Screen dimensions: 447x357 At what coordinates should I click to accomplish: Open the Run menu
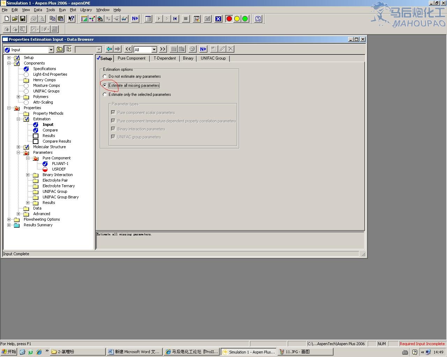(62, 10)
